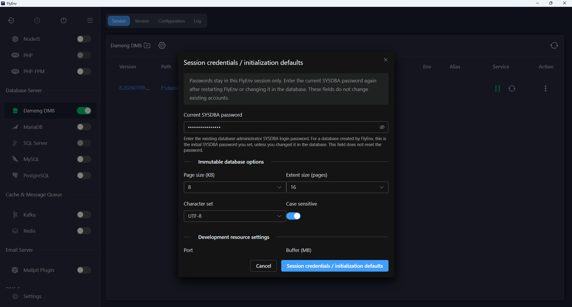572x307 pixels.
Task: Turn on the SQL Server toggle
Action: tap(84, 143)
